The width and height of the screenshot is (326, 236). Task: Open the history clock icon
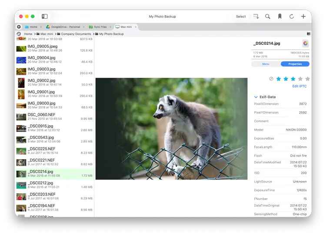coord(19,34)
